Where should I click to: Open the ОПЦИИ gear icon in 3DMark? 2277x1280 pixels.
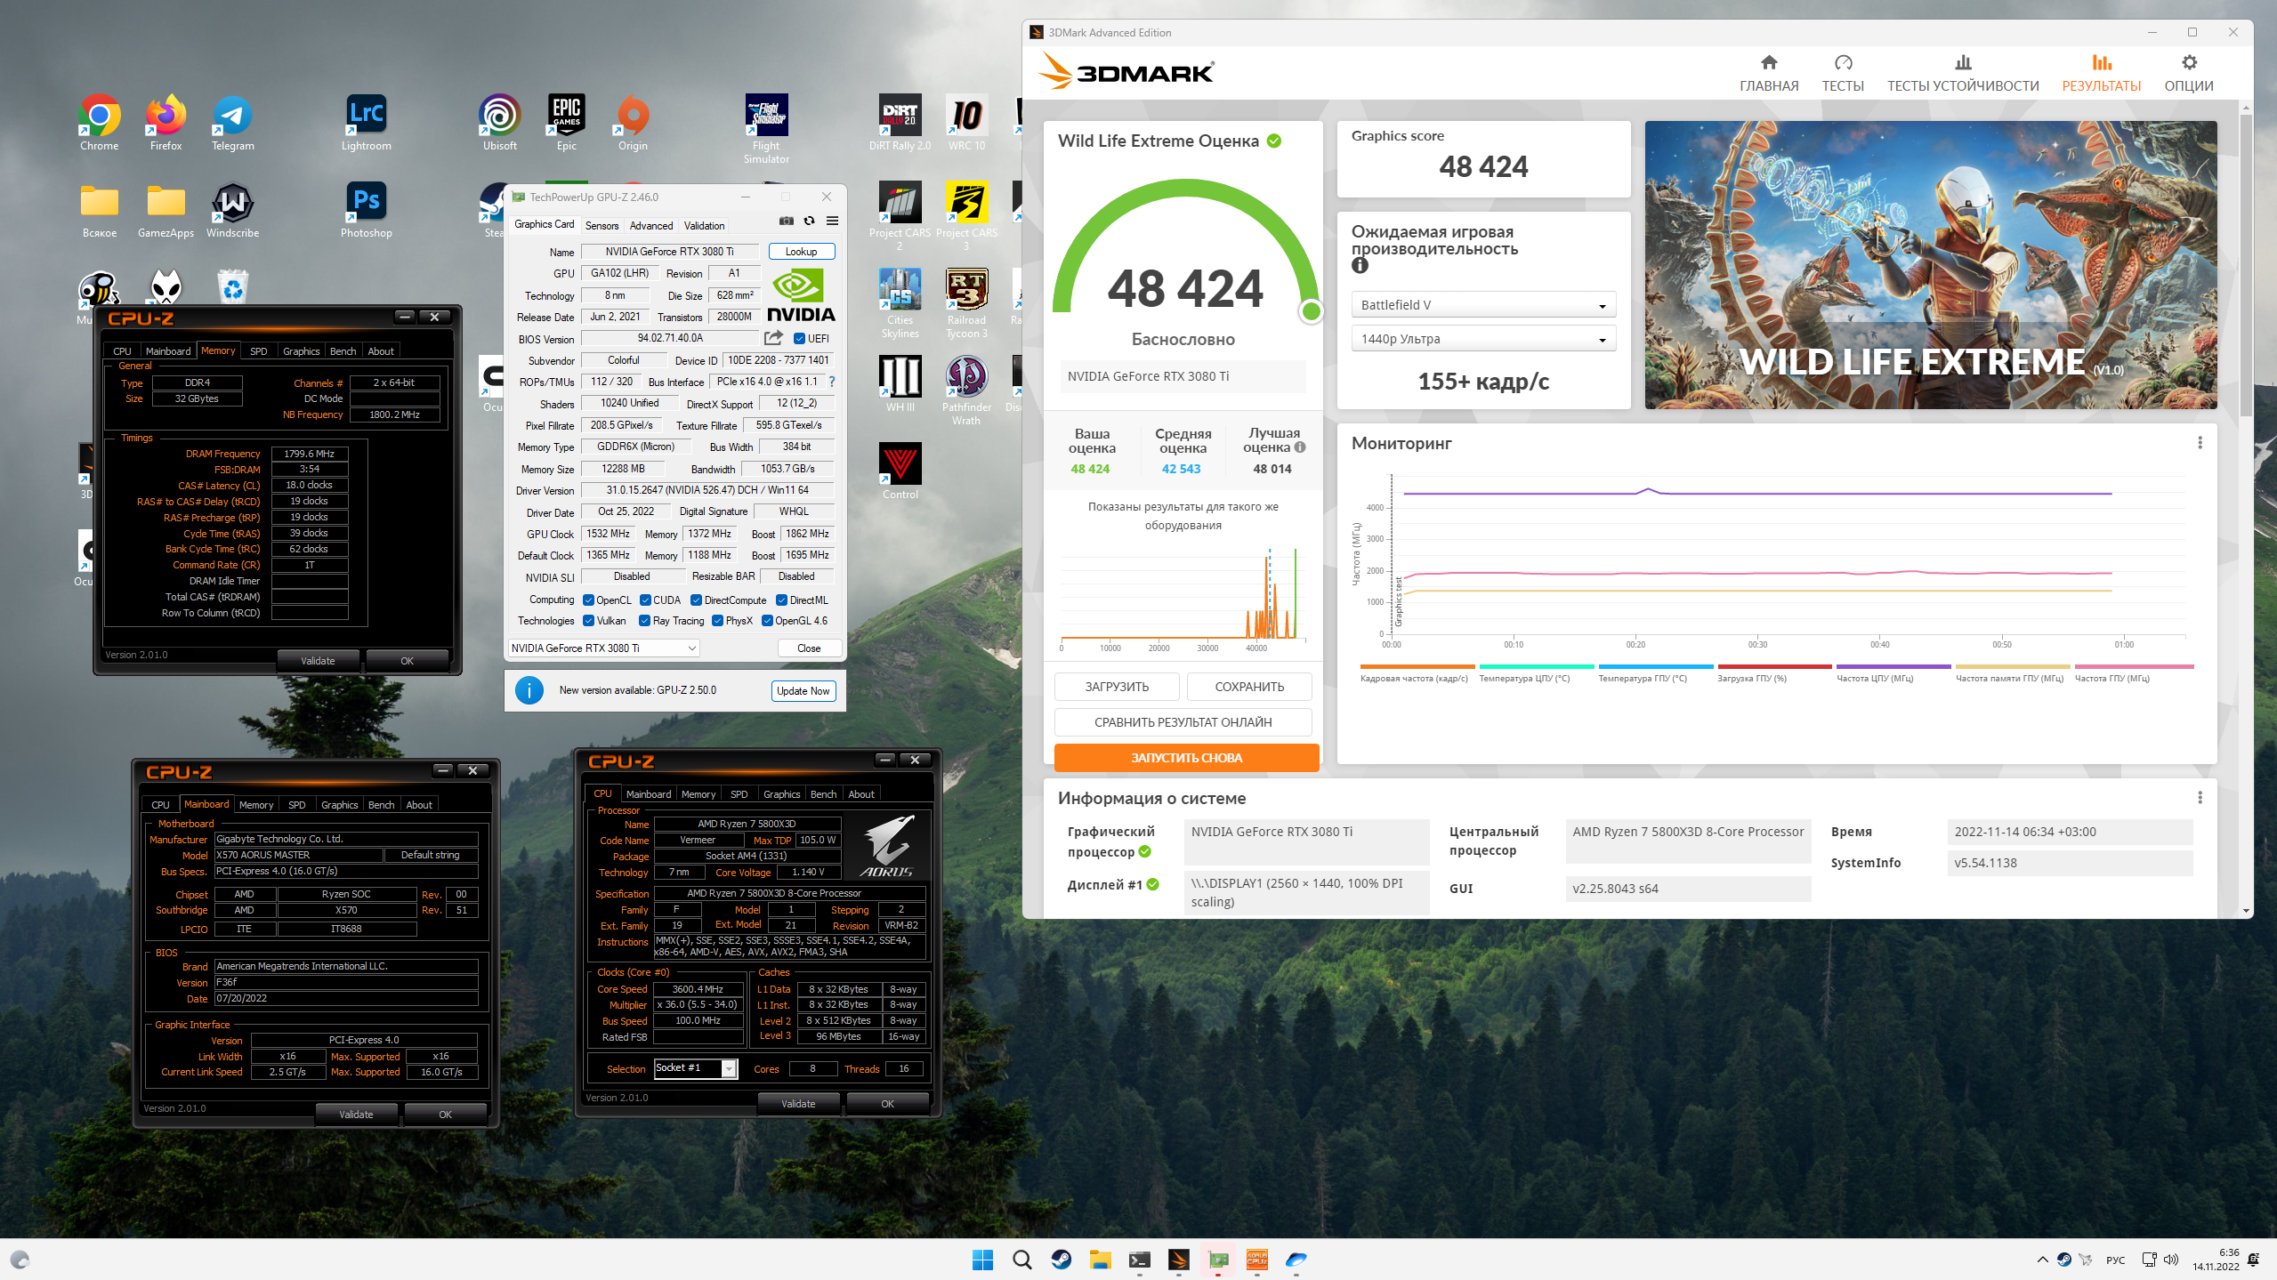click(2189, 62)
